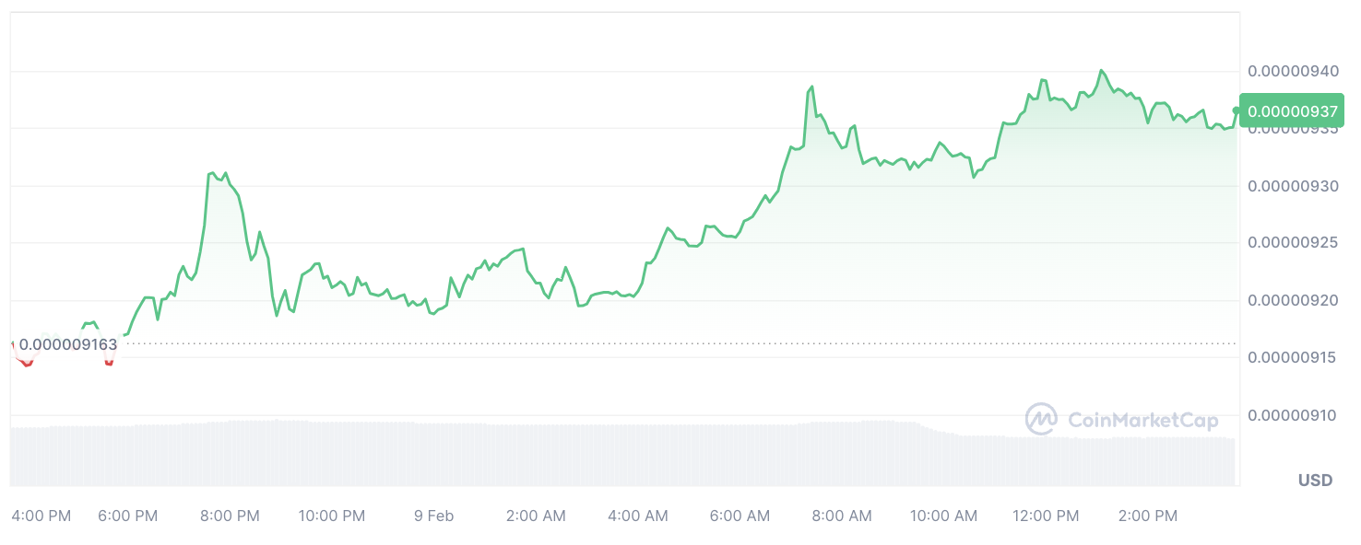Click the 0.000009163 opening price label

pos(68,345)
